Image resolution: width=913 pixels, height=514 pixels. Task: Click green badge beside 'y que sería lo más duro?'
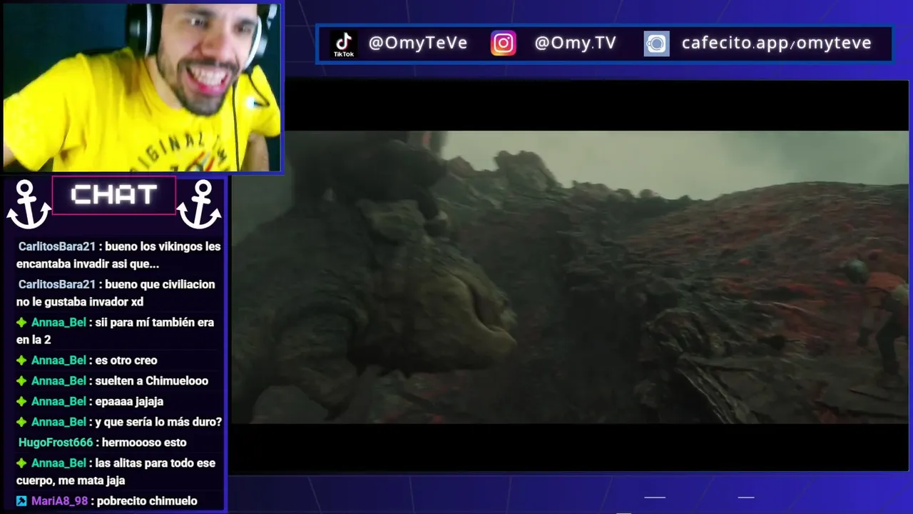pos(21,422)
